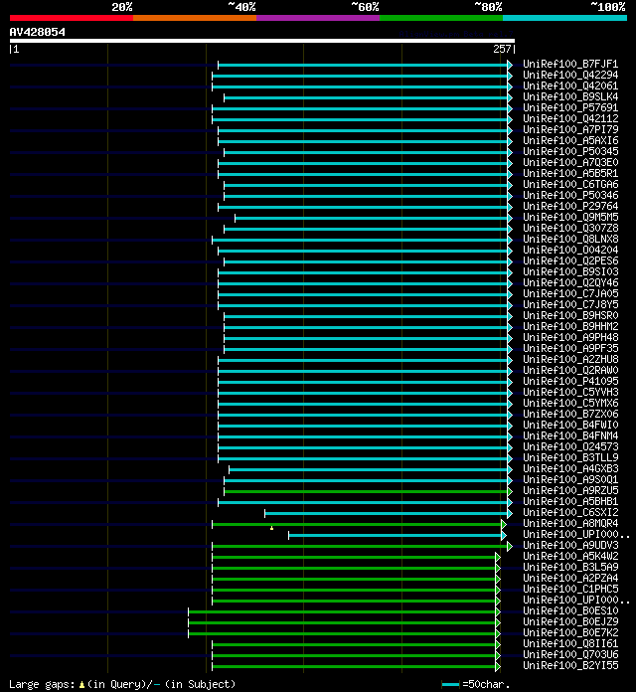The width and height of the screenshot is (636, 692).
Task: Open the UniRef100_B0ES10 label
Action: [570, 610]
